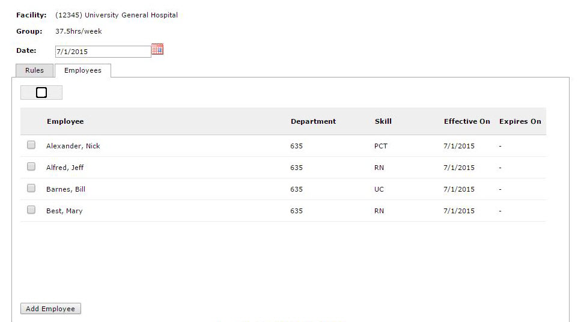The height and width of the screenshot is (322, 584).
Task: Tick the checkbox beside Alfred, Jeff
Action: [x=31, y=166]
